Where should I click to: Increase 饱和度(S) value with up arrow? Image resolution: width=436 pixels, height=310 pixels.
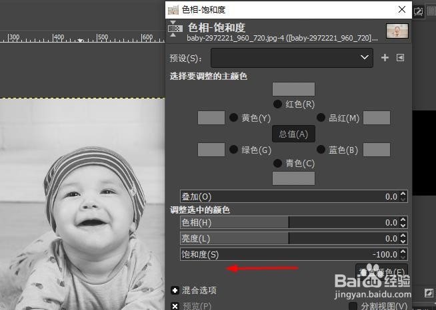click(403, 251)
